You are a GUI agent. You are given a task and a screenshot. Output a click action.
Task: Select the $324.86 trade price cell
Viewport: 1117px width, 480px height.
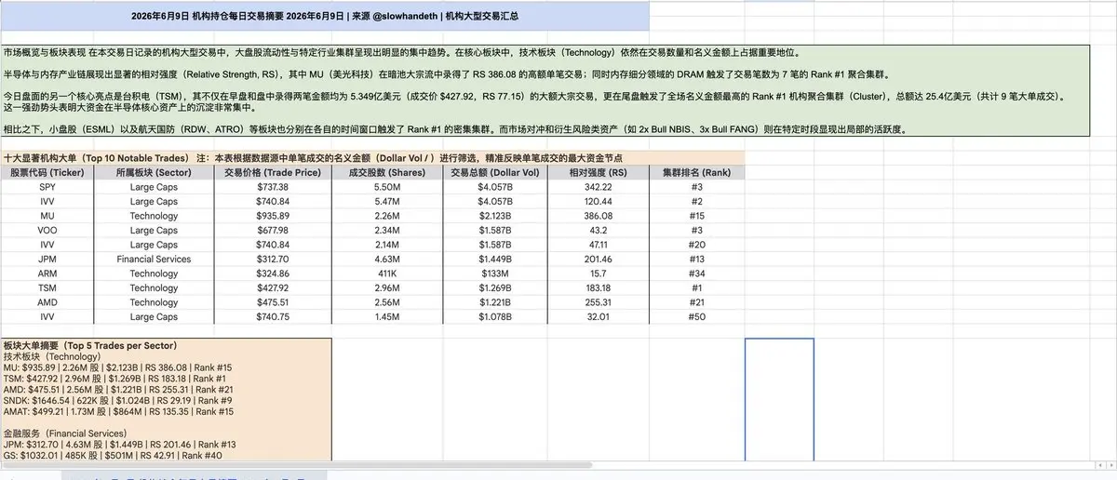pyautogui.click(x=273, y=273)
